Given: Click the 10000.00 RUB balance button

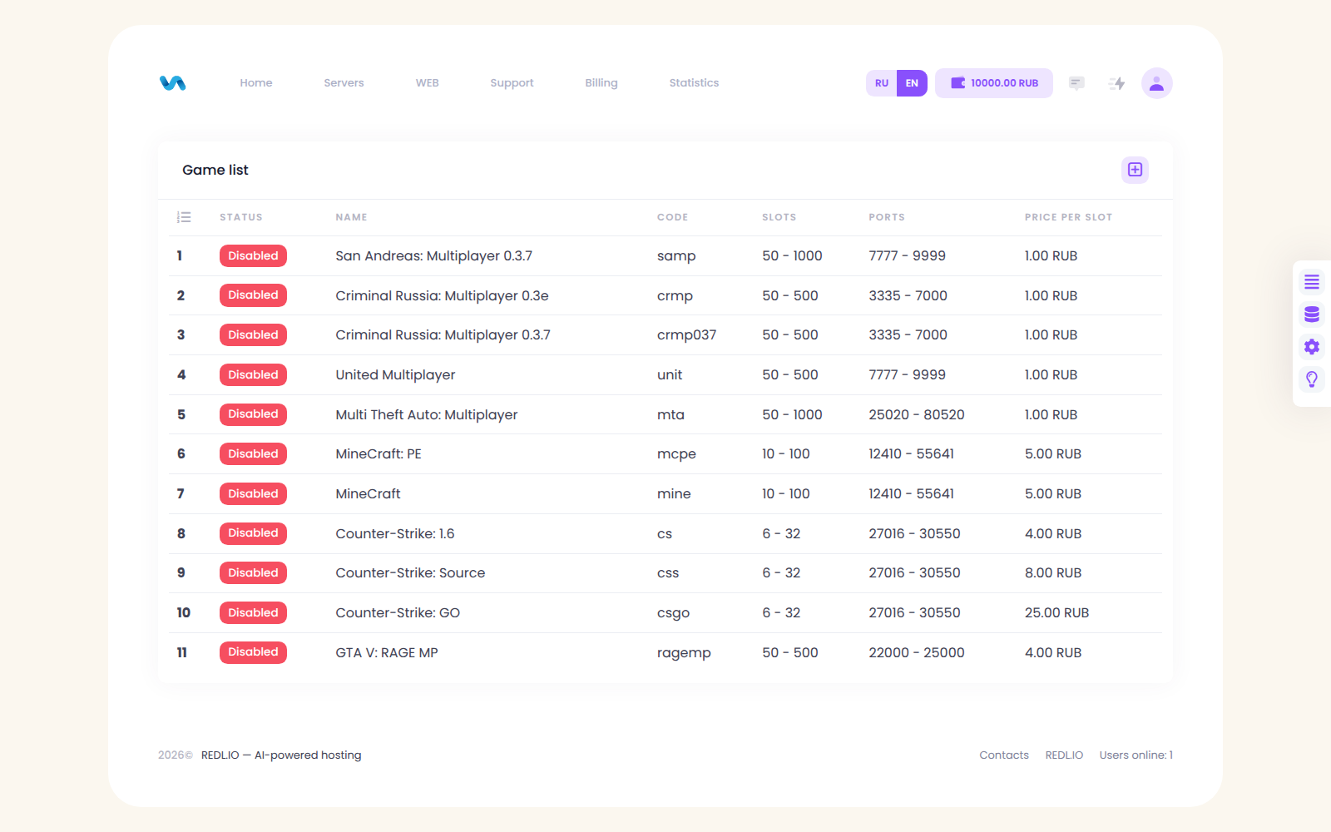Looking at the screenshot, I should pos(994,83).
